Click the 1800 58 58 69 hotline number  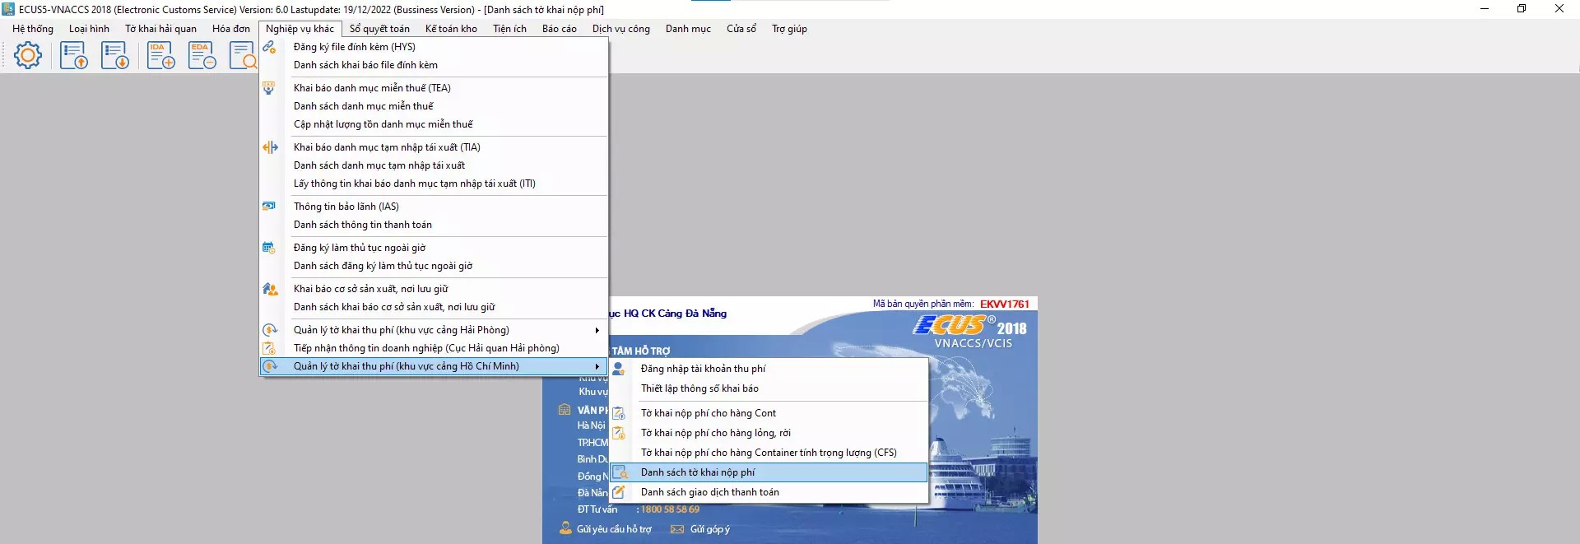pos(670,509)
